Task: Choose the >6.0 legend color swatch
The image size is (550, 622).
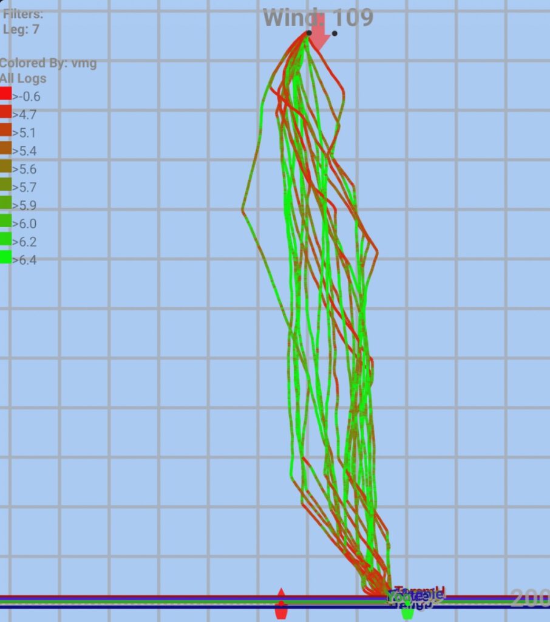Action: [x=5, y=220]
